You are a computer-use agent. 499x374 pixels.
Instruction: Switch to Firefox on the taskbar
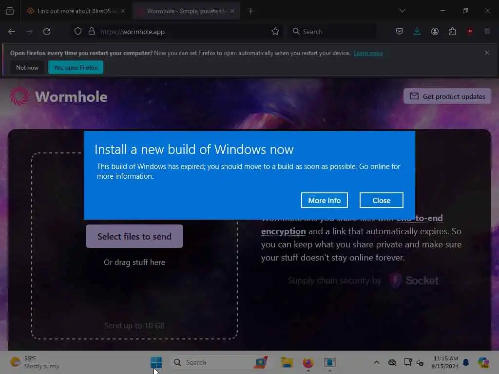308,362
